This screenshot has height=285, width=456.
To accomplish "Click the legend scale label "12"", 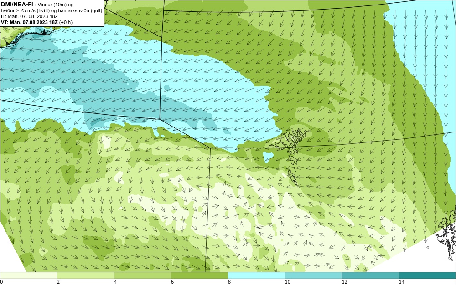I will pos(344,282).
